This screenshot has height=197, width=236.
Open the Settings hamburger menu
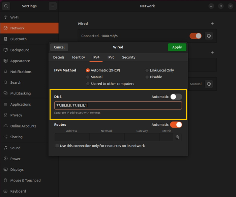[x=52, y=6]
